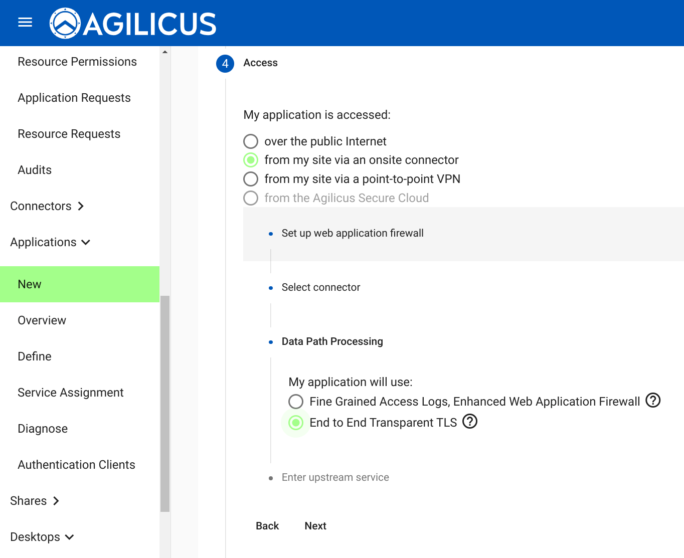Click the step 4 Access circle

[x=225, y=64]
